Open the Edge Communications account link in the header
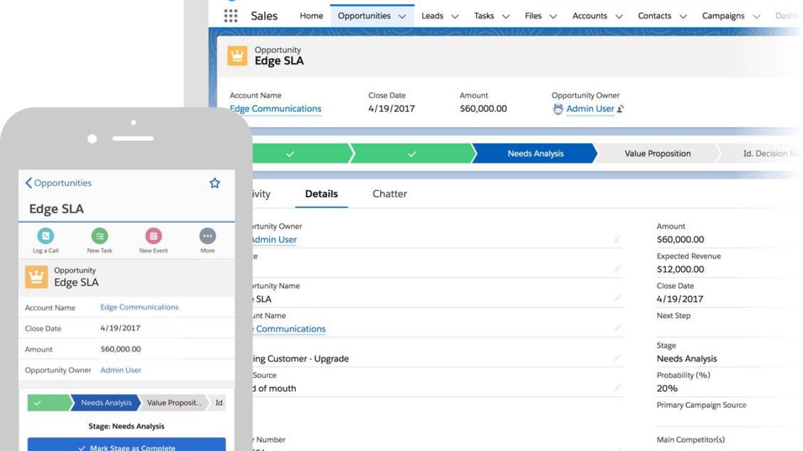803x451 pixels. pos(275,109)
